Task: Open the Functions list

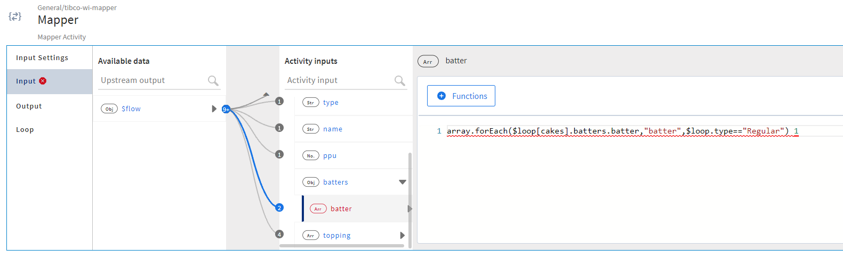Action: 461,96
